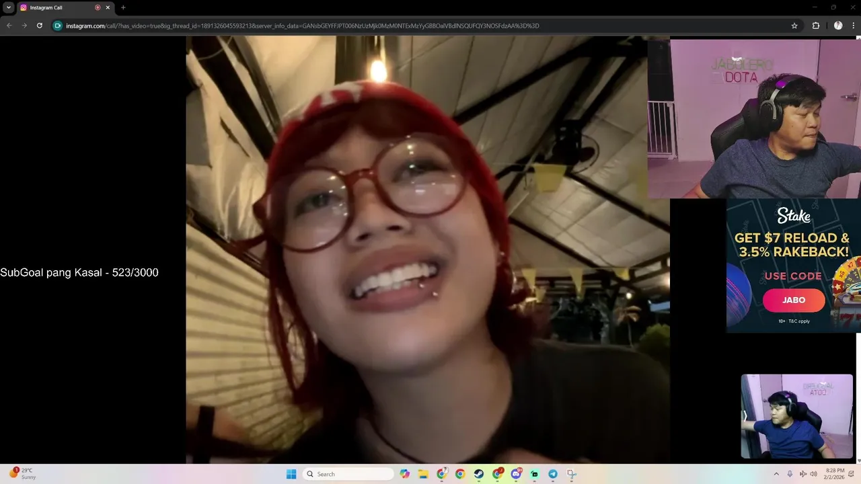
Task: Open the Snipping Tool taskbar icon
Action: tap(571, 474)
